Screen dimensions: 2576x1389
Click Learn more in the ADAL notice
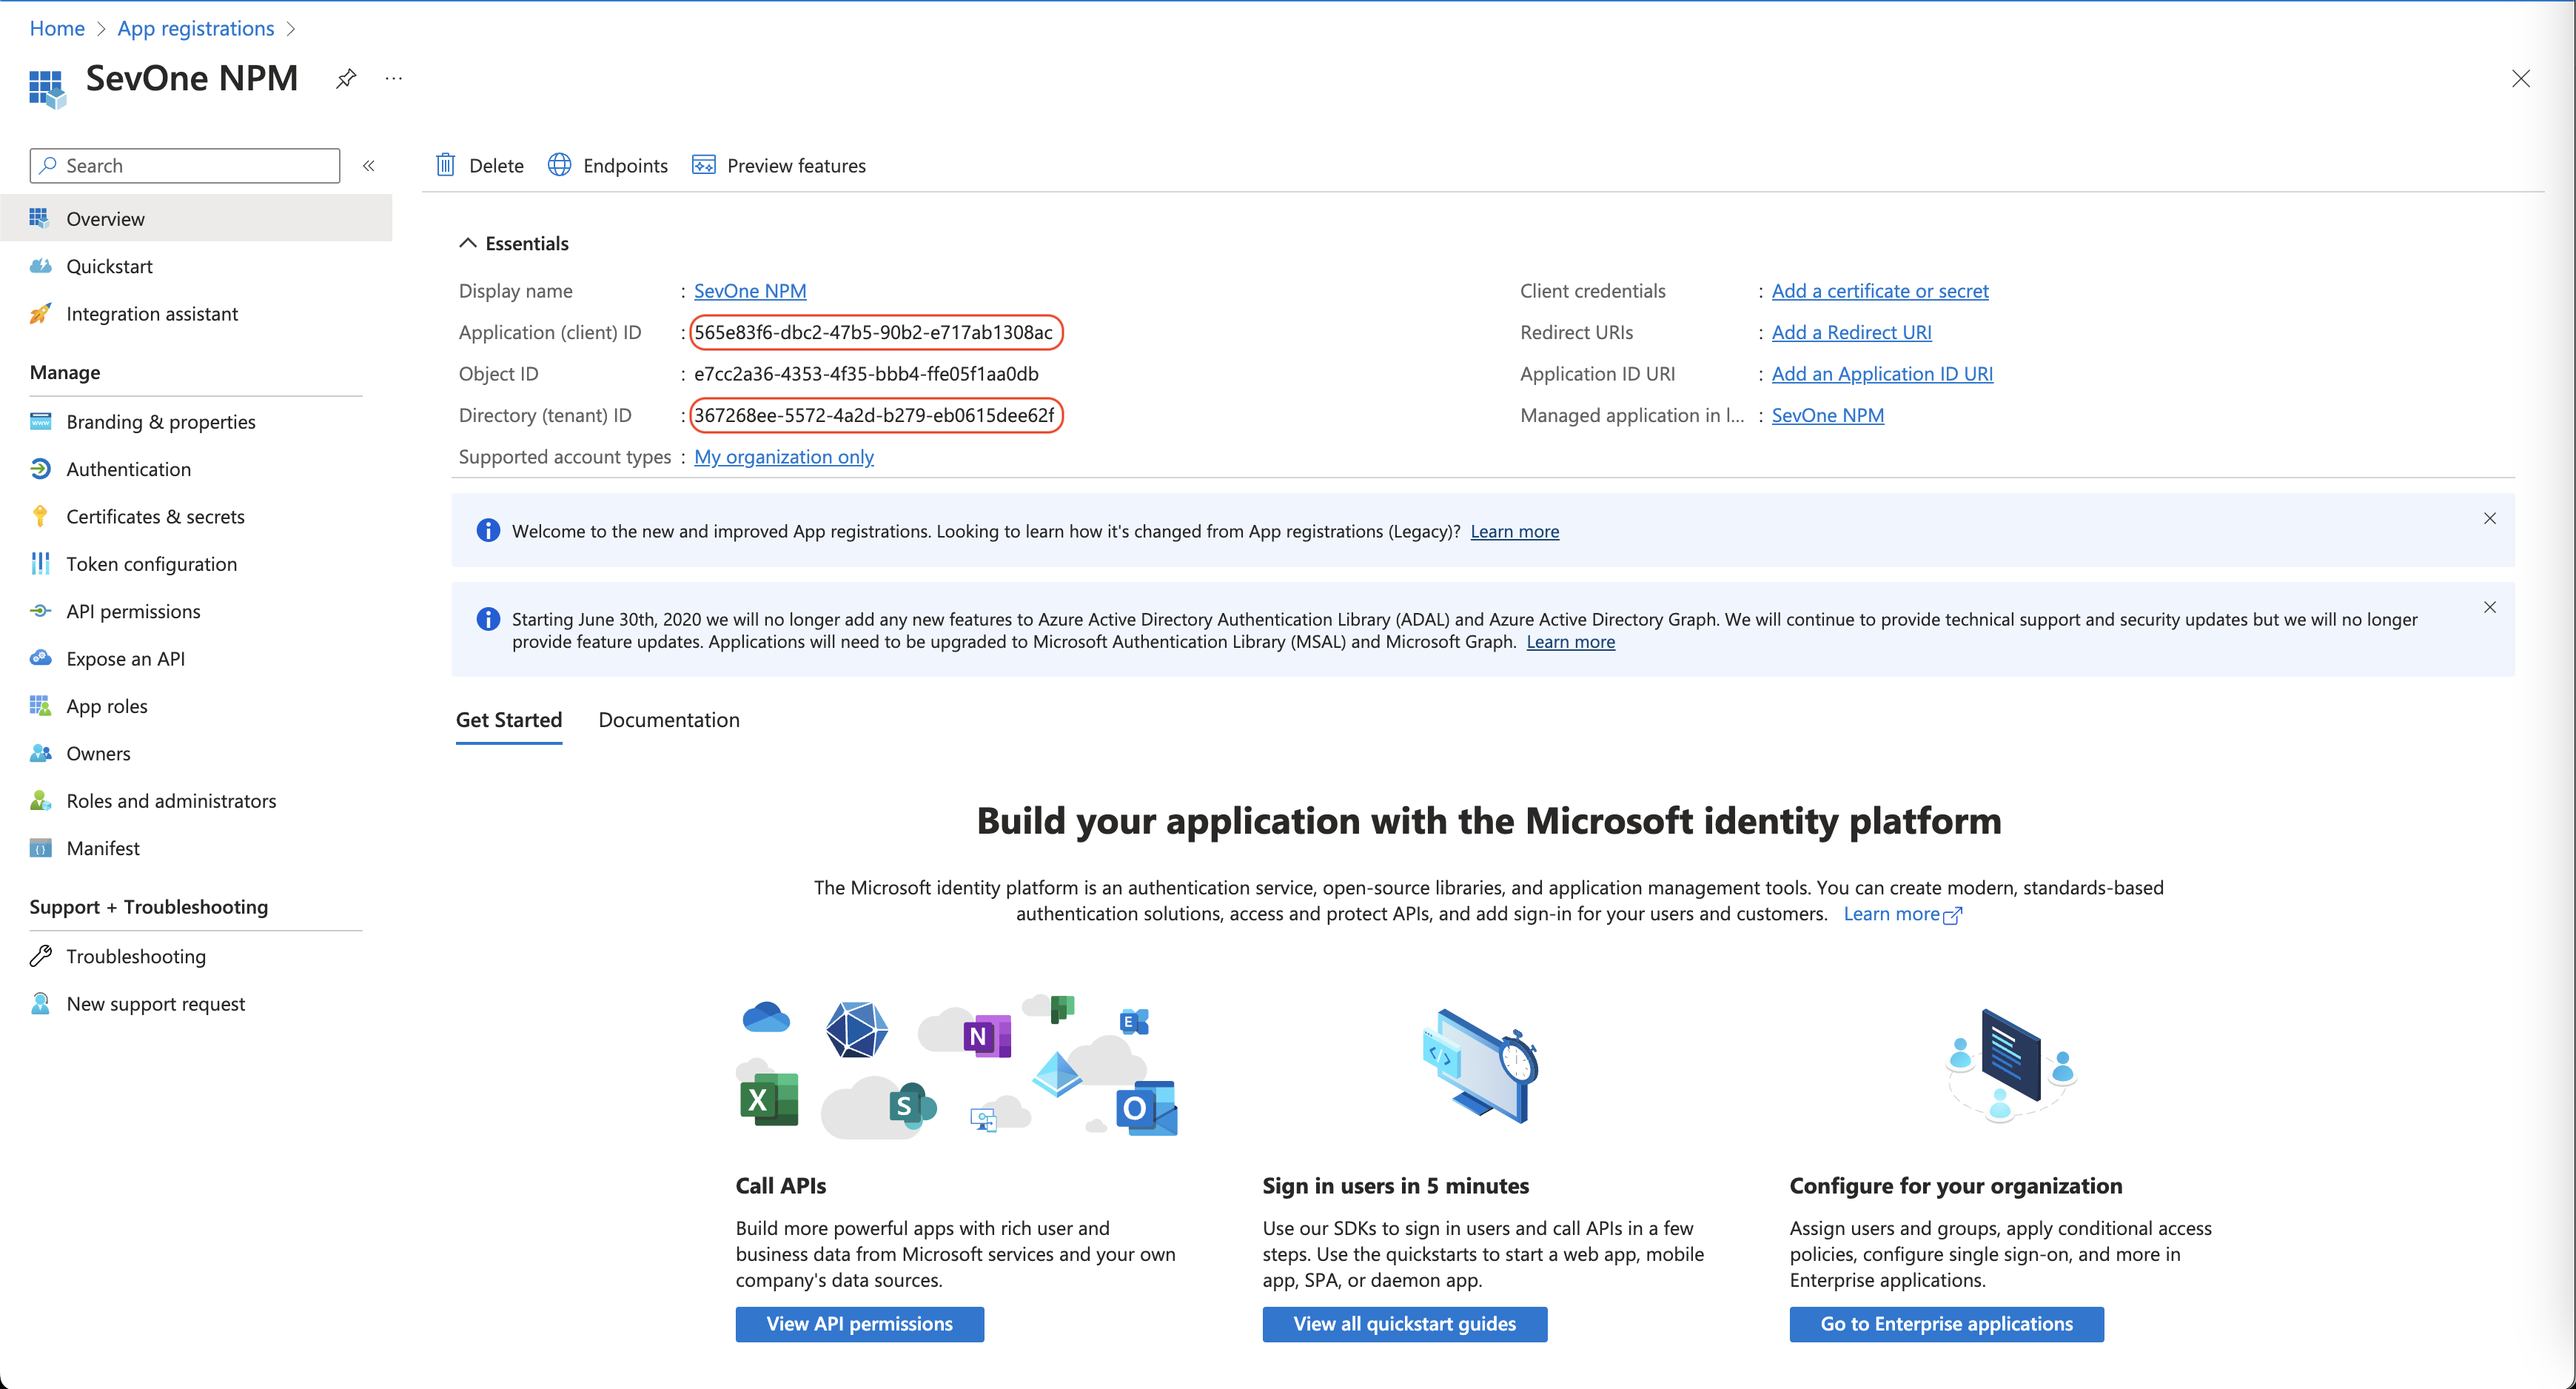point(1571,642)
